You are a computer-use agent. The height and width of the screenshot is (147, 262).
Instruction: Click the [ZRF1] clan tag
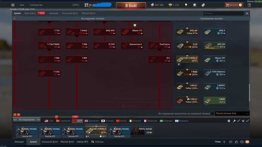[x=76, y=5]
